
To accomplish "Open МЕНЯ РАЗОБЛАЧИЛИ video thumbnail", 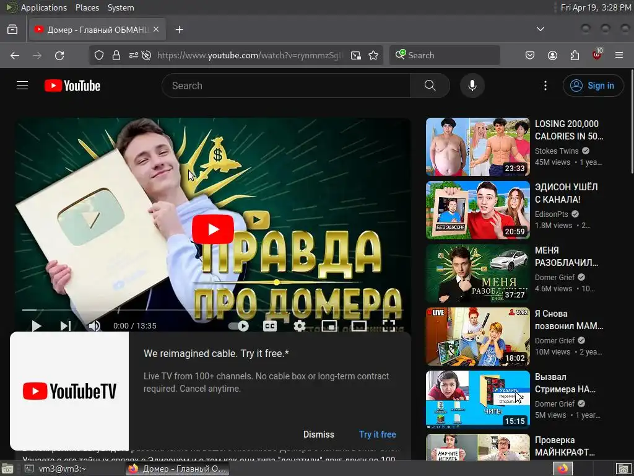I will [477, 273].
